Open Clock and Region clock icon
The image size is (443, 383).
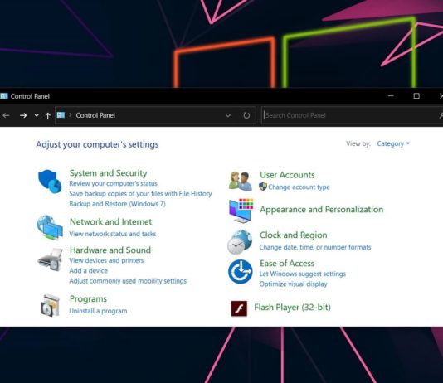tap(240, 242)
